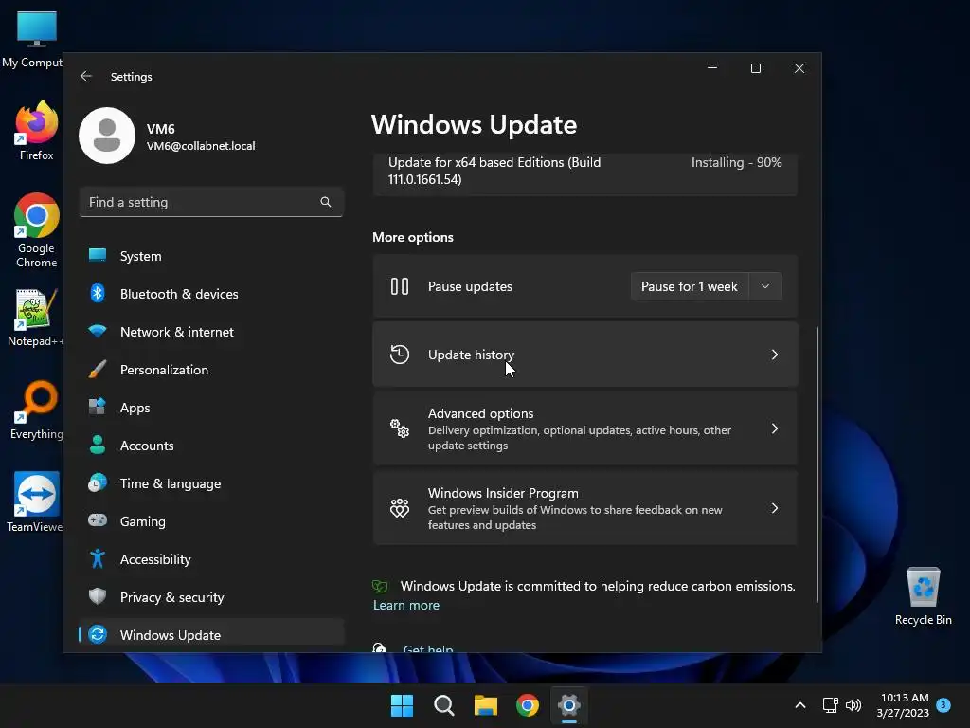Image resolution: width=970 pixels, height=728 pixels.
Task: Open the taskbar clock and date
Action: click(903, 705)
